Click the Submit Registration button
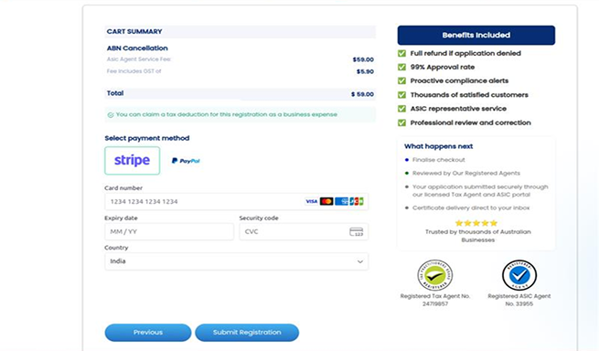 point(247,333)
